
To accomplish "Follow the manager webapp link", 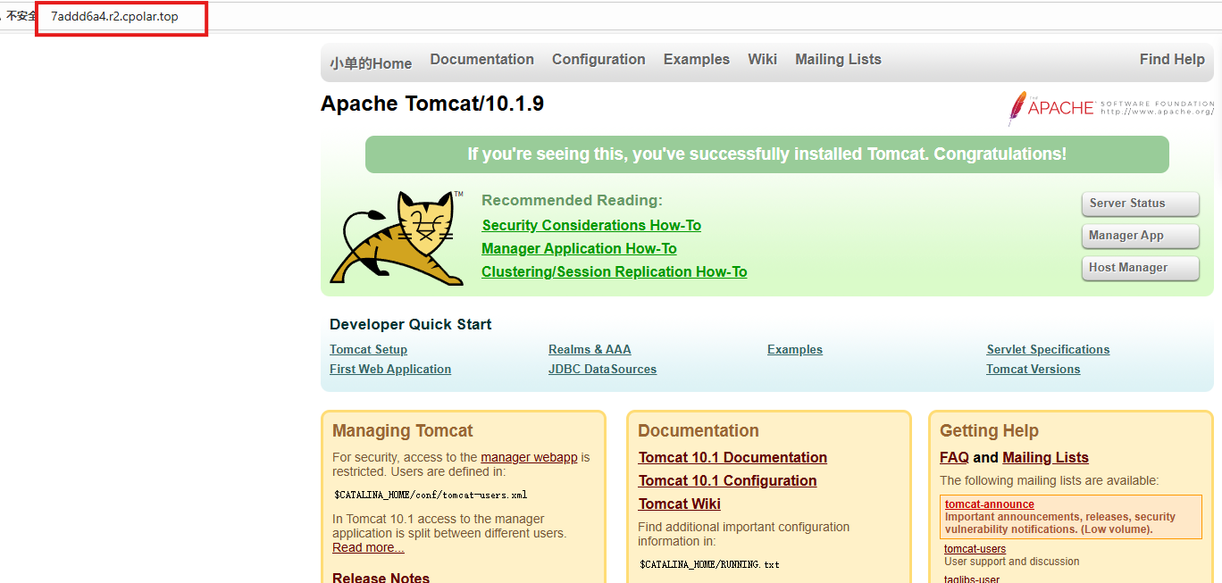I will tap(529, 457).
